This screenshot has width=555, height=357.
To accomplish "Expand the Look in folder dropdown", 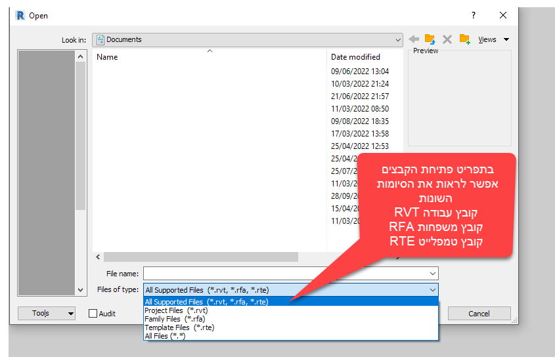I will [x=397, y=39].
